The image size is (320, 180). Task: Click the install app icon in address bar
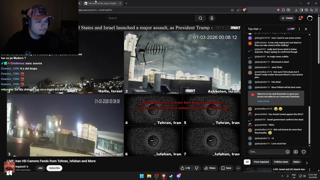(232, 10)
